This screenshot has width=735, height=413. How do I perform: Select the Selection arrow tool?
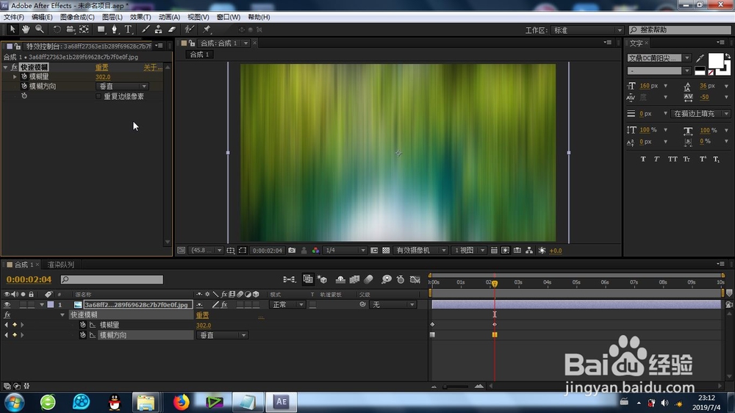click(x=12, y=29)
